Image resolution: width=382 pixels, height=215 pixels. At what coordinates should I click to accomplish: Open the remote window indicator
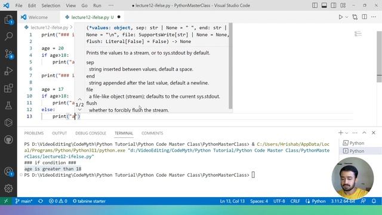tap(6, 201)
